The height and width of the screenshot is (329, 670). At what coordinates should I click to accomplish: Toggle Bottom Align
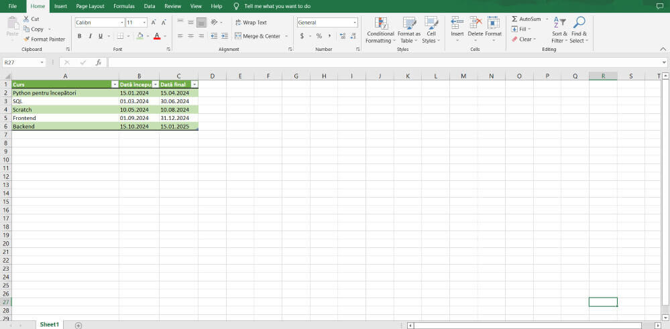pos(202,22)
